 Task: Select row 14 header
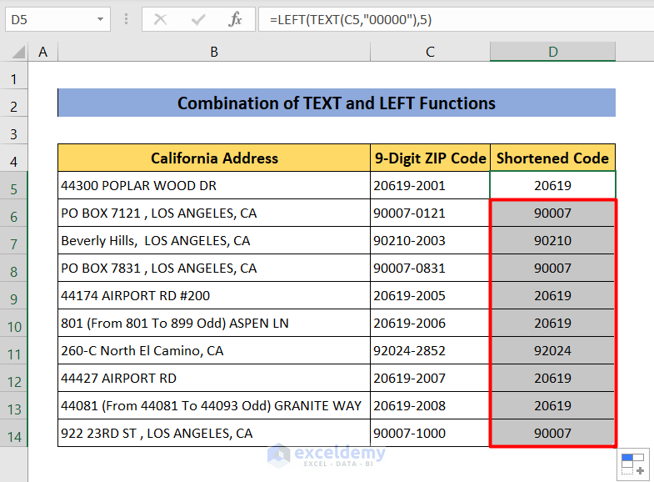point(14,434)
